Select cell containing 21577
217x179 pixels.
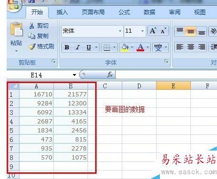[71, 94]
